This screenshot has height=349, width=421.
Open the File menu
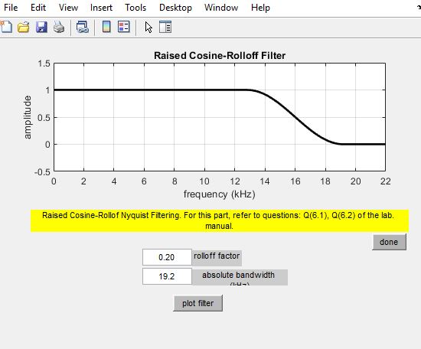11,8
